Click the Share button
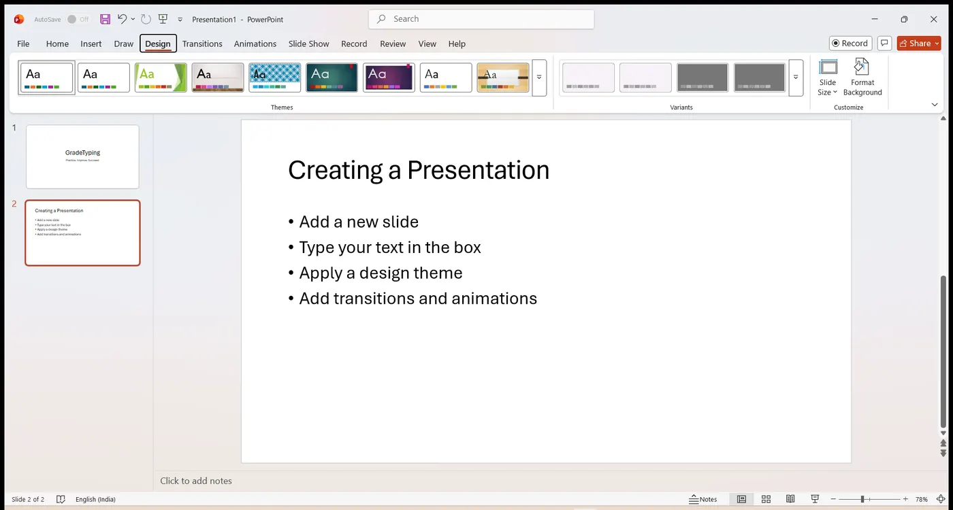Screen dimensions: 953x510 click(x=919, y=43)
